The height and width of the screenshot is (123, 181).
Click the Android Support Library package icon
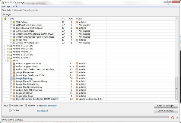[14, 67]
